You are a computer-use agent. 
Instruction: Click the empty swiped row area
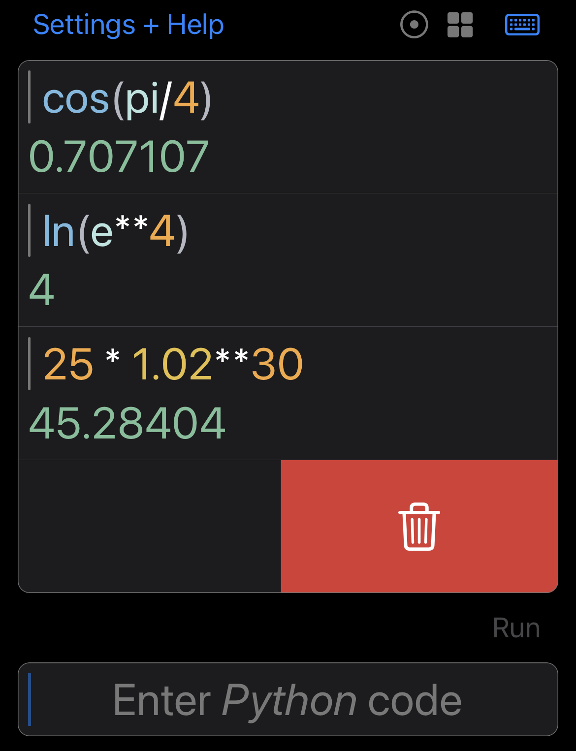point(150,526)
